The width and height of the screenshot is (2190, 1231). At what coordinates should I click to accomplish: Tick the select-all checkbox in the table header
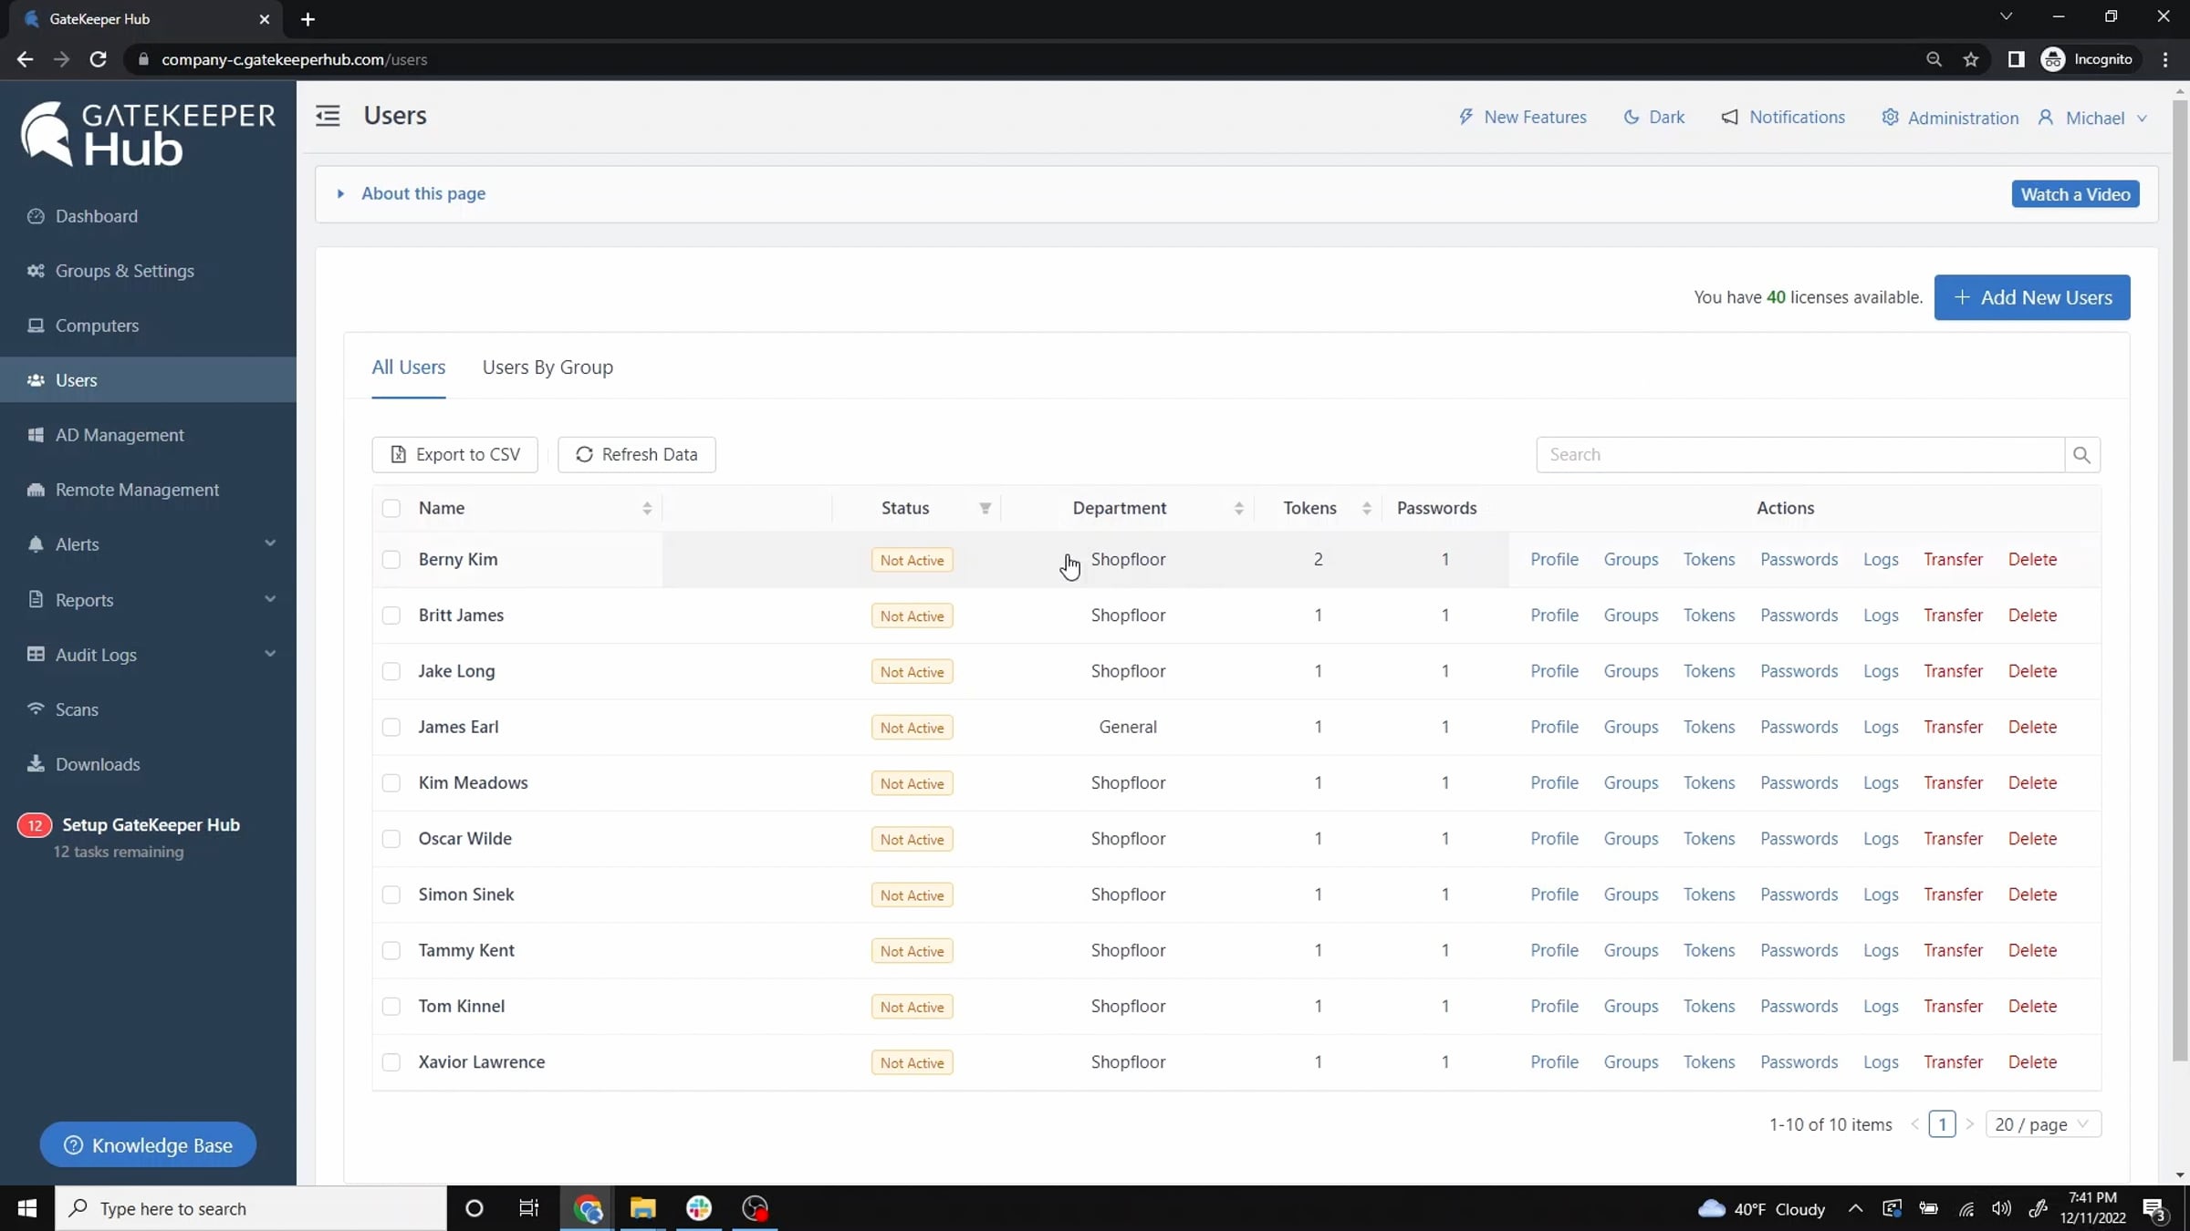pyautogui.click(x=391, y=508)
